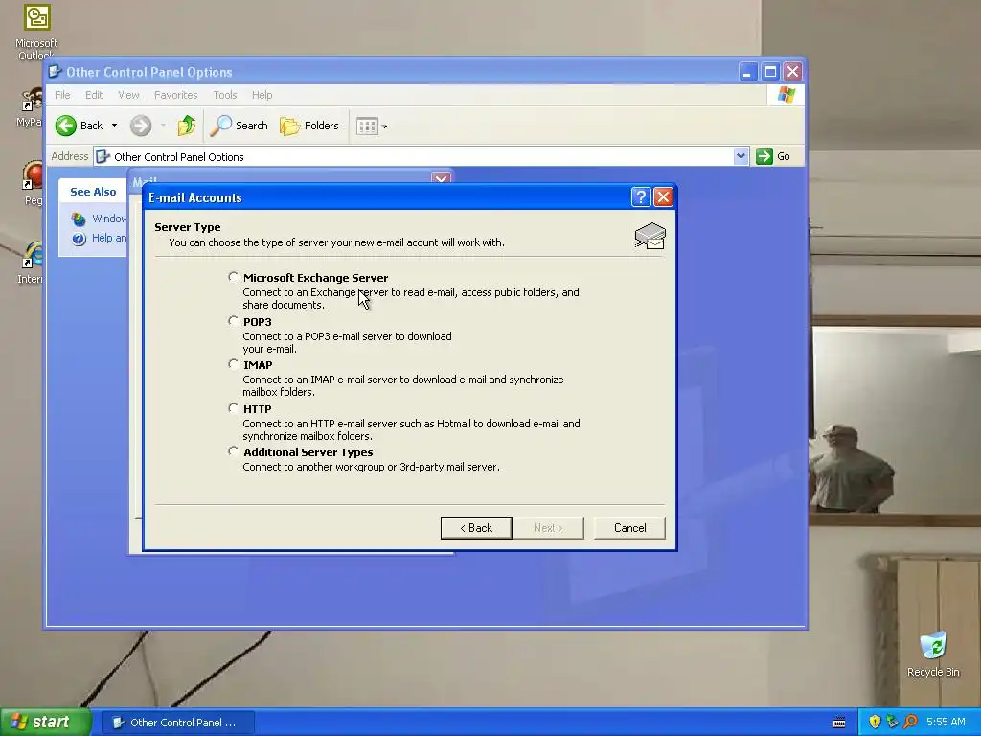Close the Mail dialog behind the wizard
Screen dimensions: 981x736
[441, 178]
